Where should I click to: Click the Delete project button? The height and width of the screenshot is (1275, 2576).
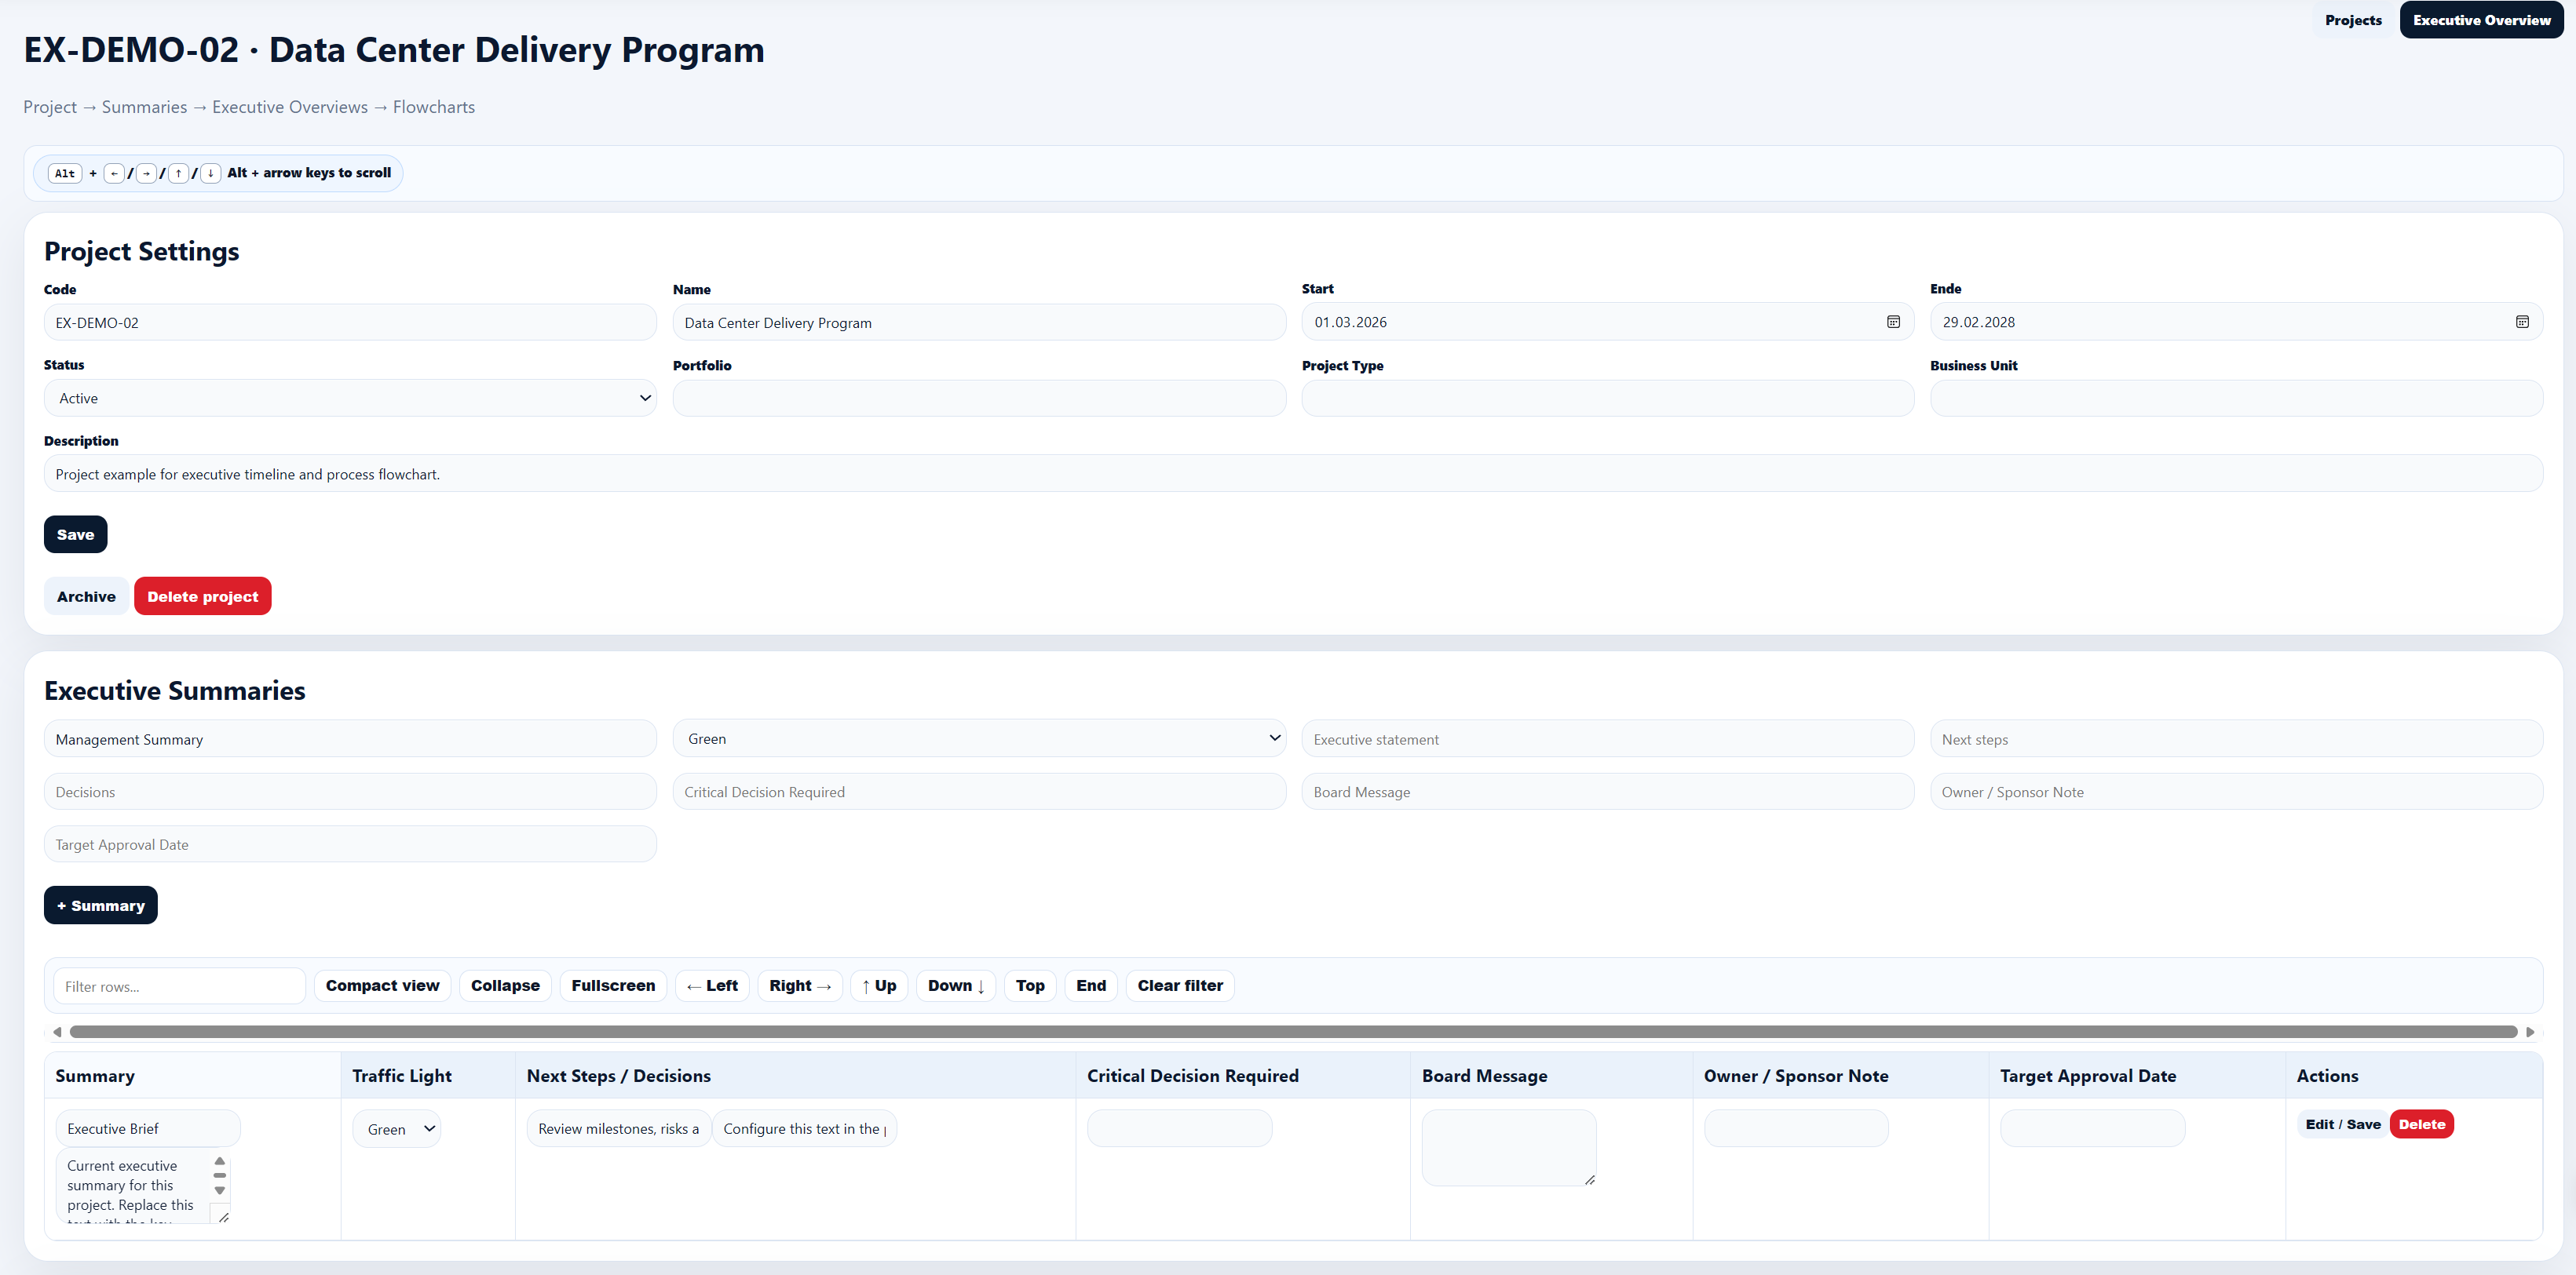click(203, 596)
